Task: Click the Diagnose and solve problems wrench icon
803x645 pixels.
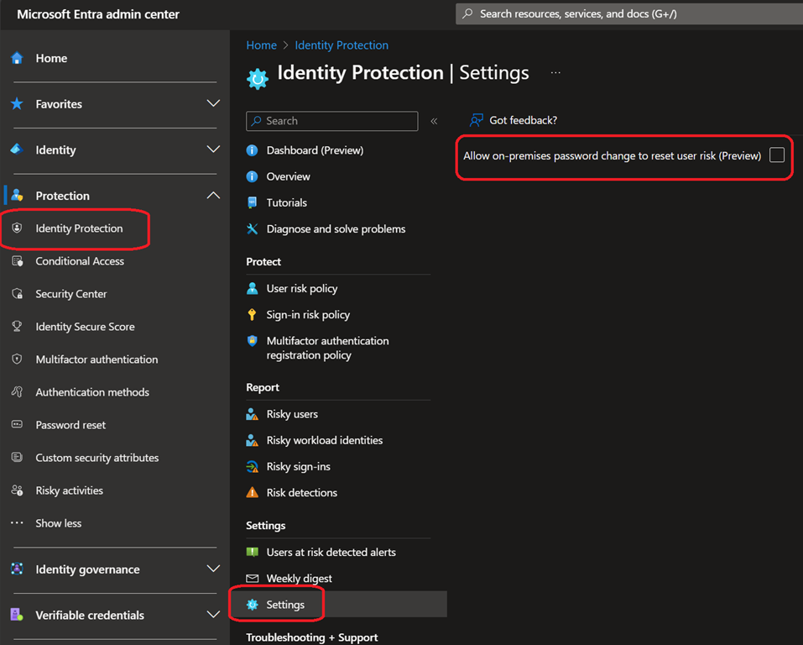Action: 253,228
